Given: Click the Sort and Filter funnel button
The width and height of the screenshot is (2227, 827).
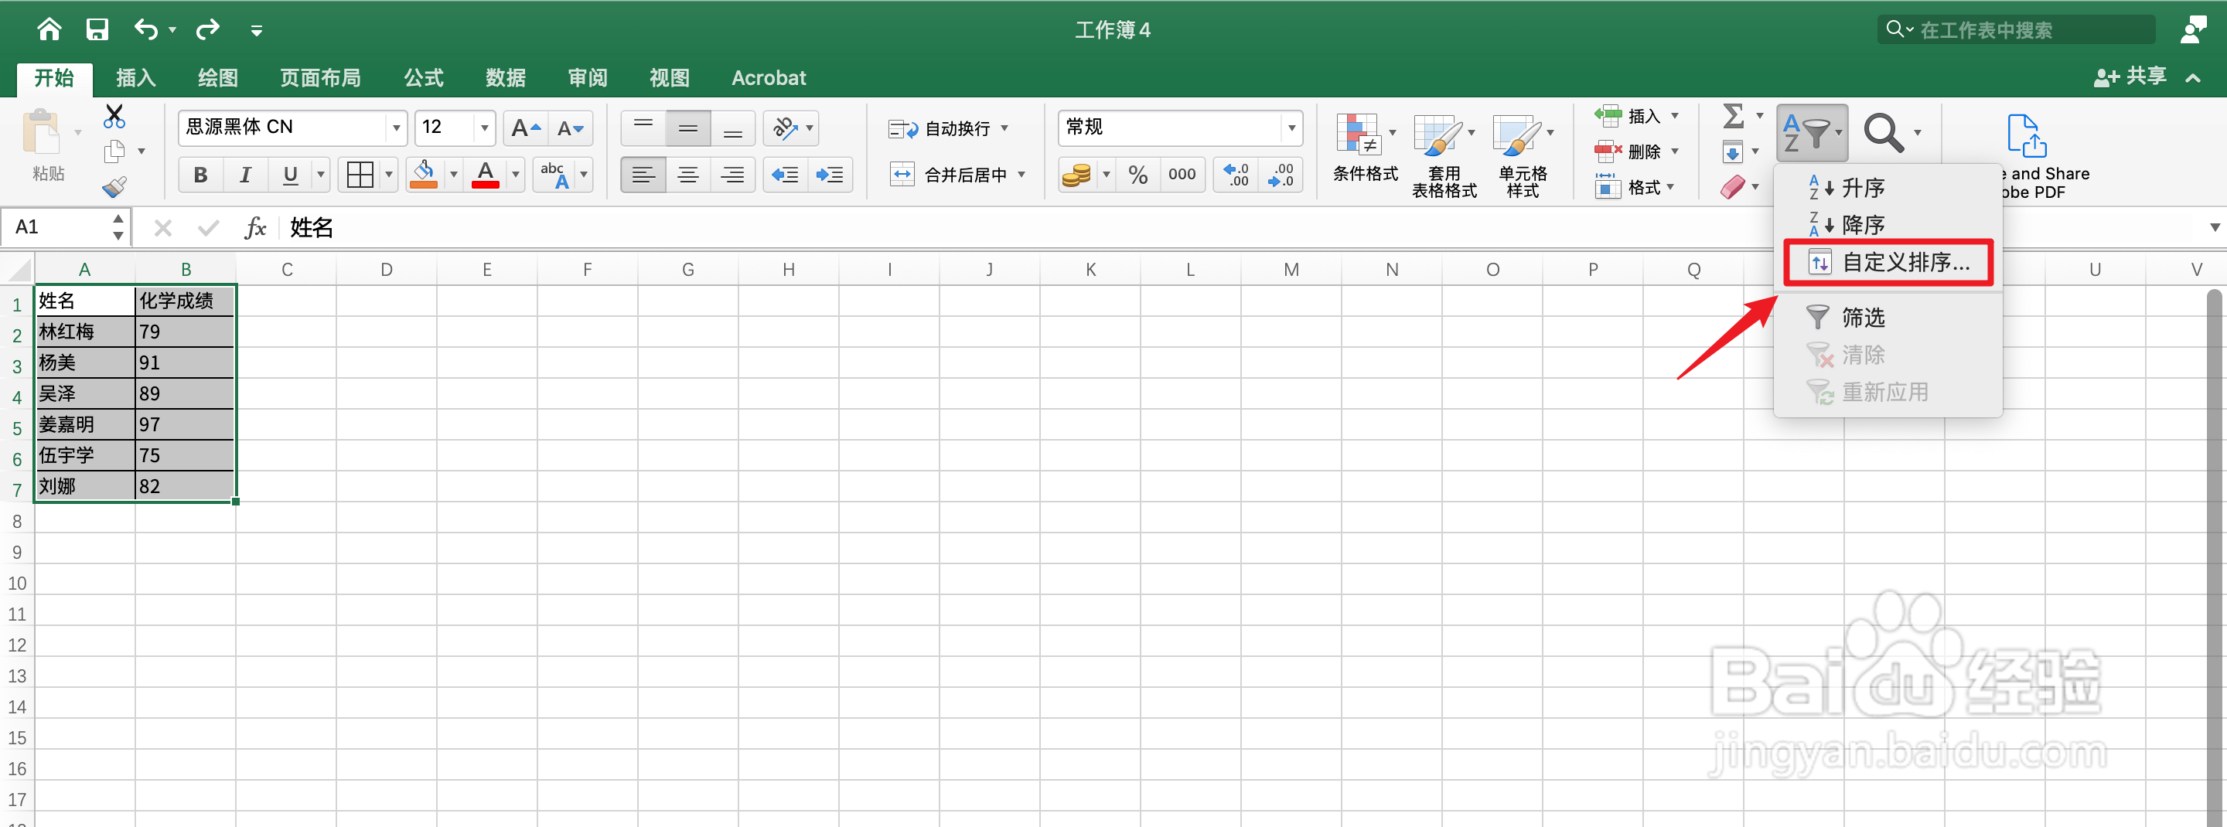Looking at the screenshot, I should tap(1811, 133).
